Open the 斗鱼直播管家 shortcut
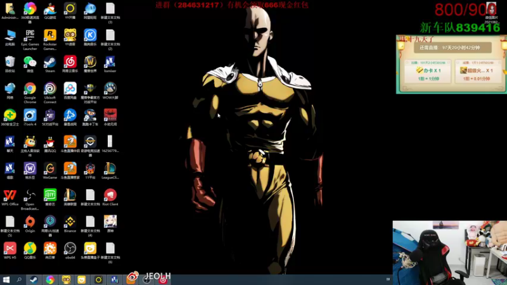The height and width of the screenshot is (285, 507). pyautogui.click(x=70, y=170)
